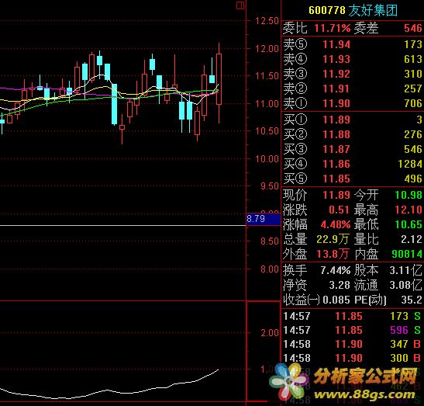Click the 12.50 price axis label

pyautogui.click(x=267, y=21)
